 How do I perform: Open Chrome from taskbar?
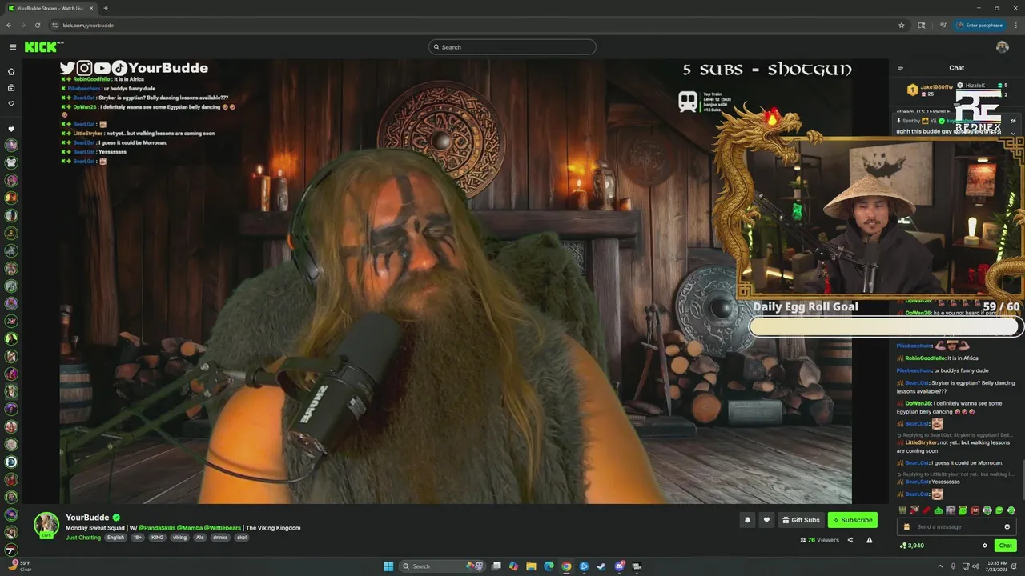tap(566, 566)
